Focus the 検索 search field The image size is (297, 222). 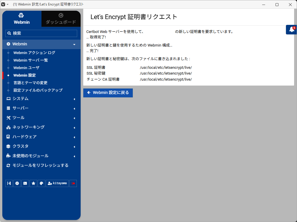(x=41, y=34)
